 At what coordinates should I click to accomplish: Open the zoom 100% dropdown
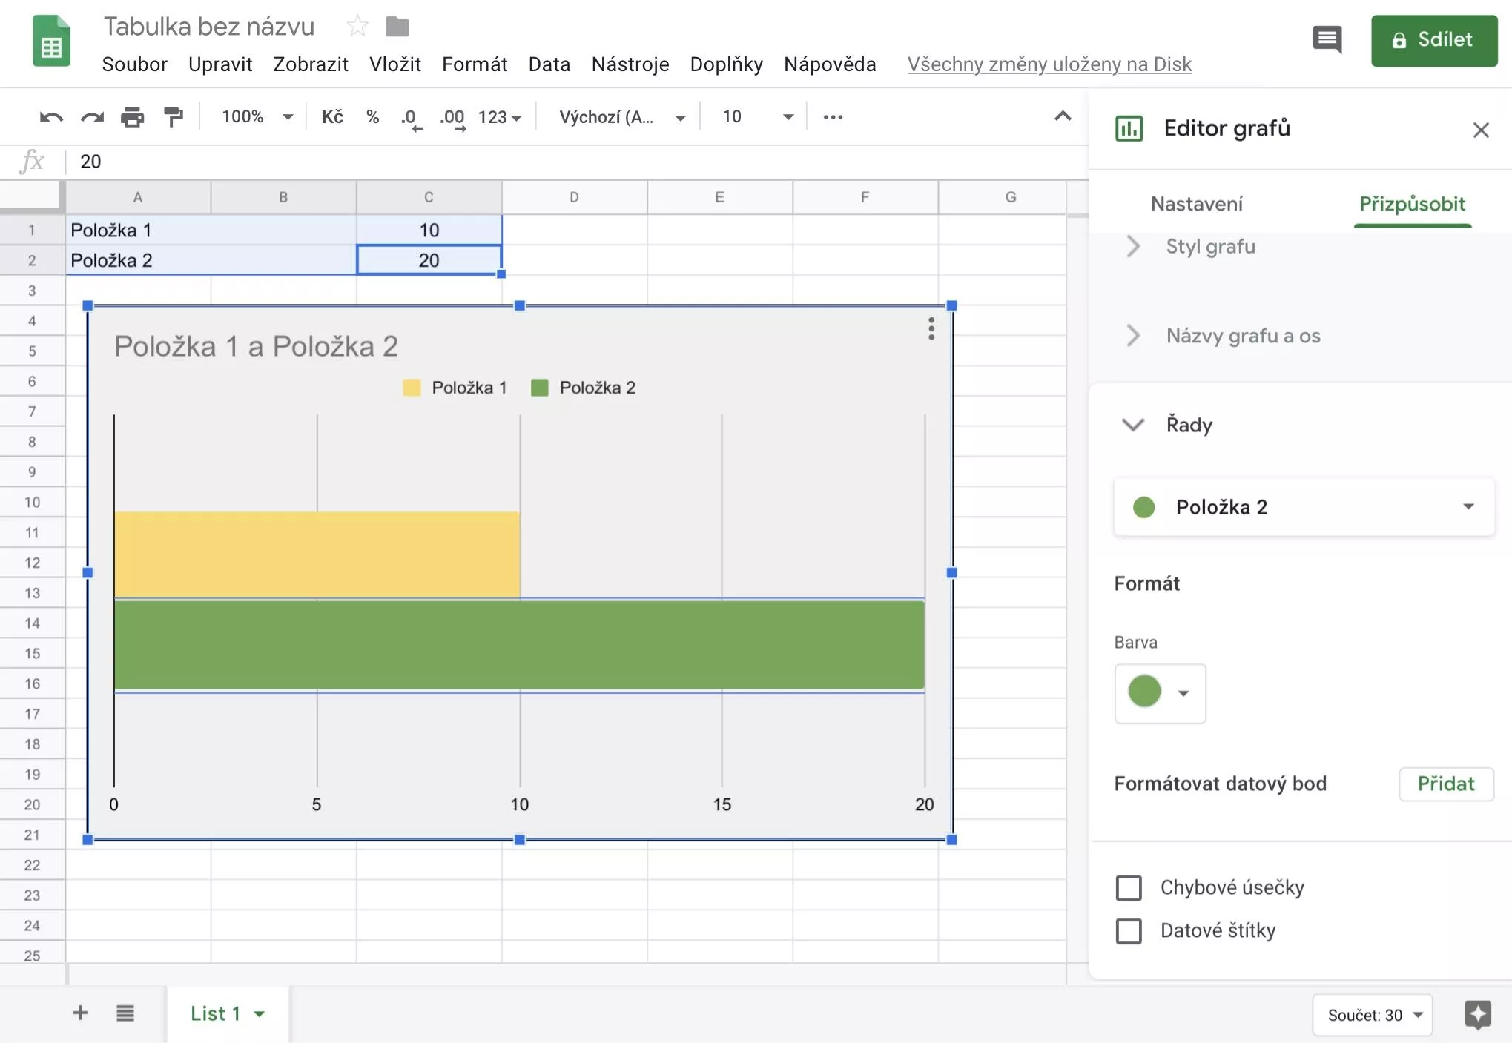point(257,117)
